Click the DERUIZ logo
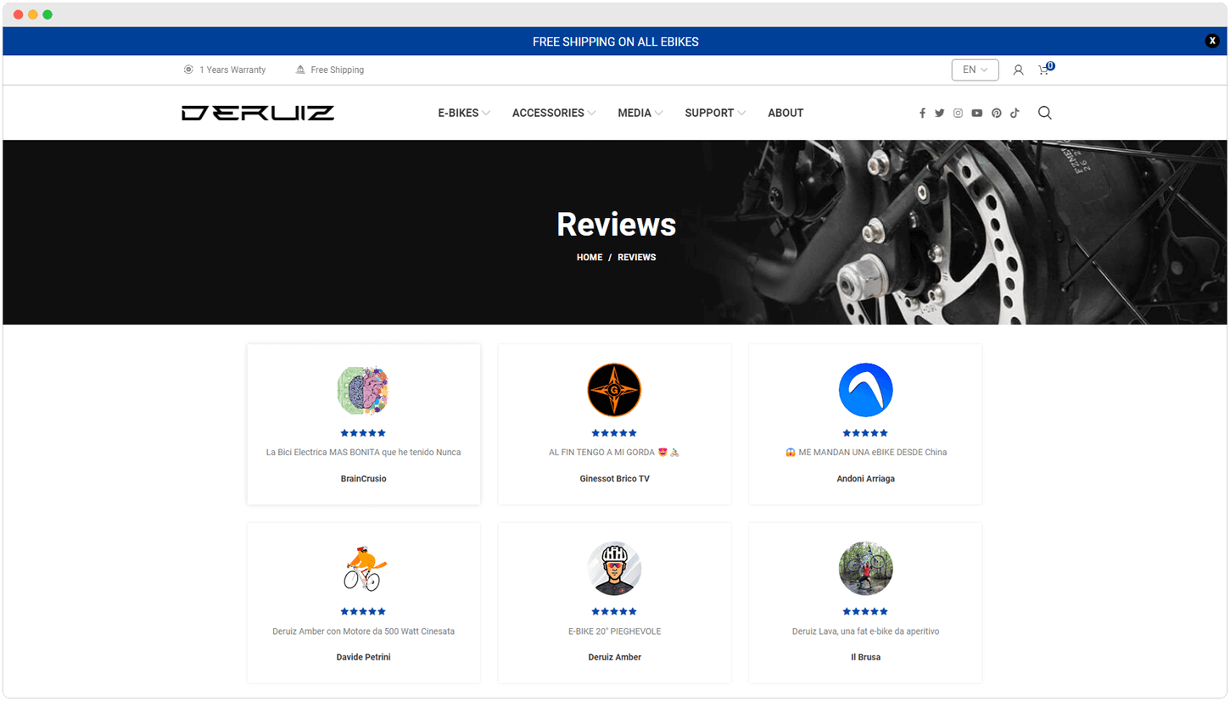The height and width of the screenshot is (701, 1230). pyautogui.click(x=258, y=113)
